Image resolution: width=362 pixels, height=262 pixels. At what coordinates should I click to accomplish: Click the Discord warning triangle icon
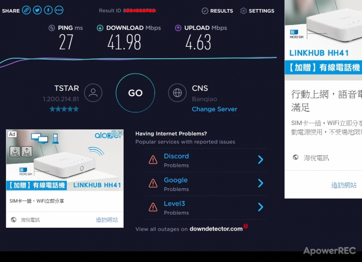tap(153, 160)
